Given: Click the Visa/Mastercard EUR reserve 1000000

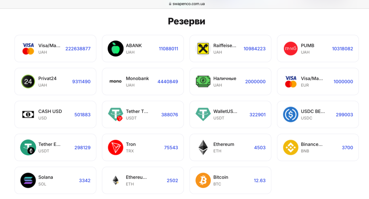Looking at the screenshot, I should 343,82.
